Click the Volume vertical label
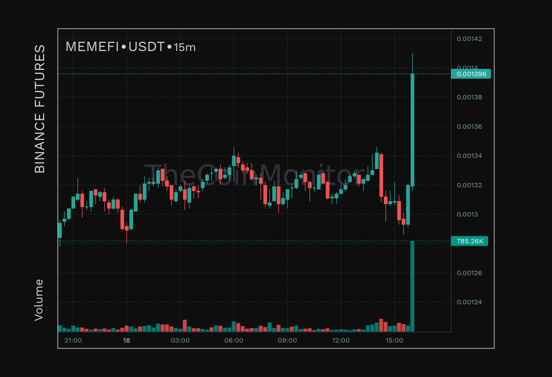 tap(40, 299)
